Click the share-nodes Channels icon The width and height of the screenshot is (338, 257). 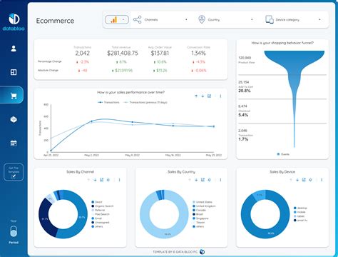click(137, 19)
